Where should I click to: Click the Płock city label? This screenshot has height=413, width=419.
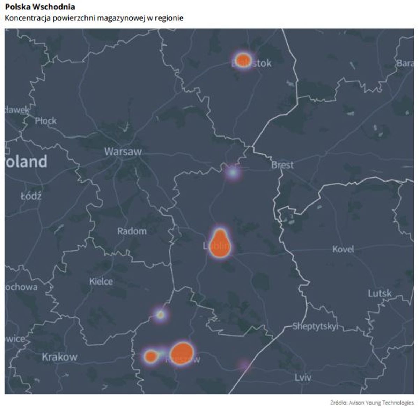(46, 121)
